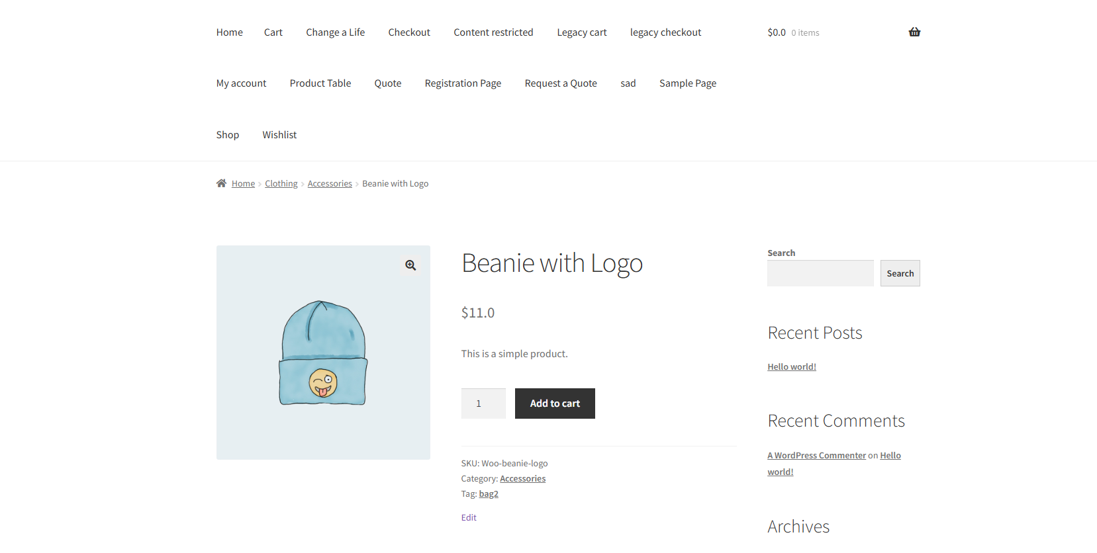Open the Beanie with Logo product image
Image resolution: width=1097 pixels, height=553 pixels.
click(x=323, y=353)
